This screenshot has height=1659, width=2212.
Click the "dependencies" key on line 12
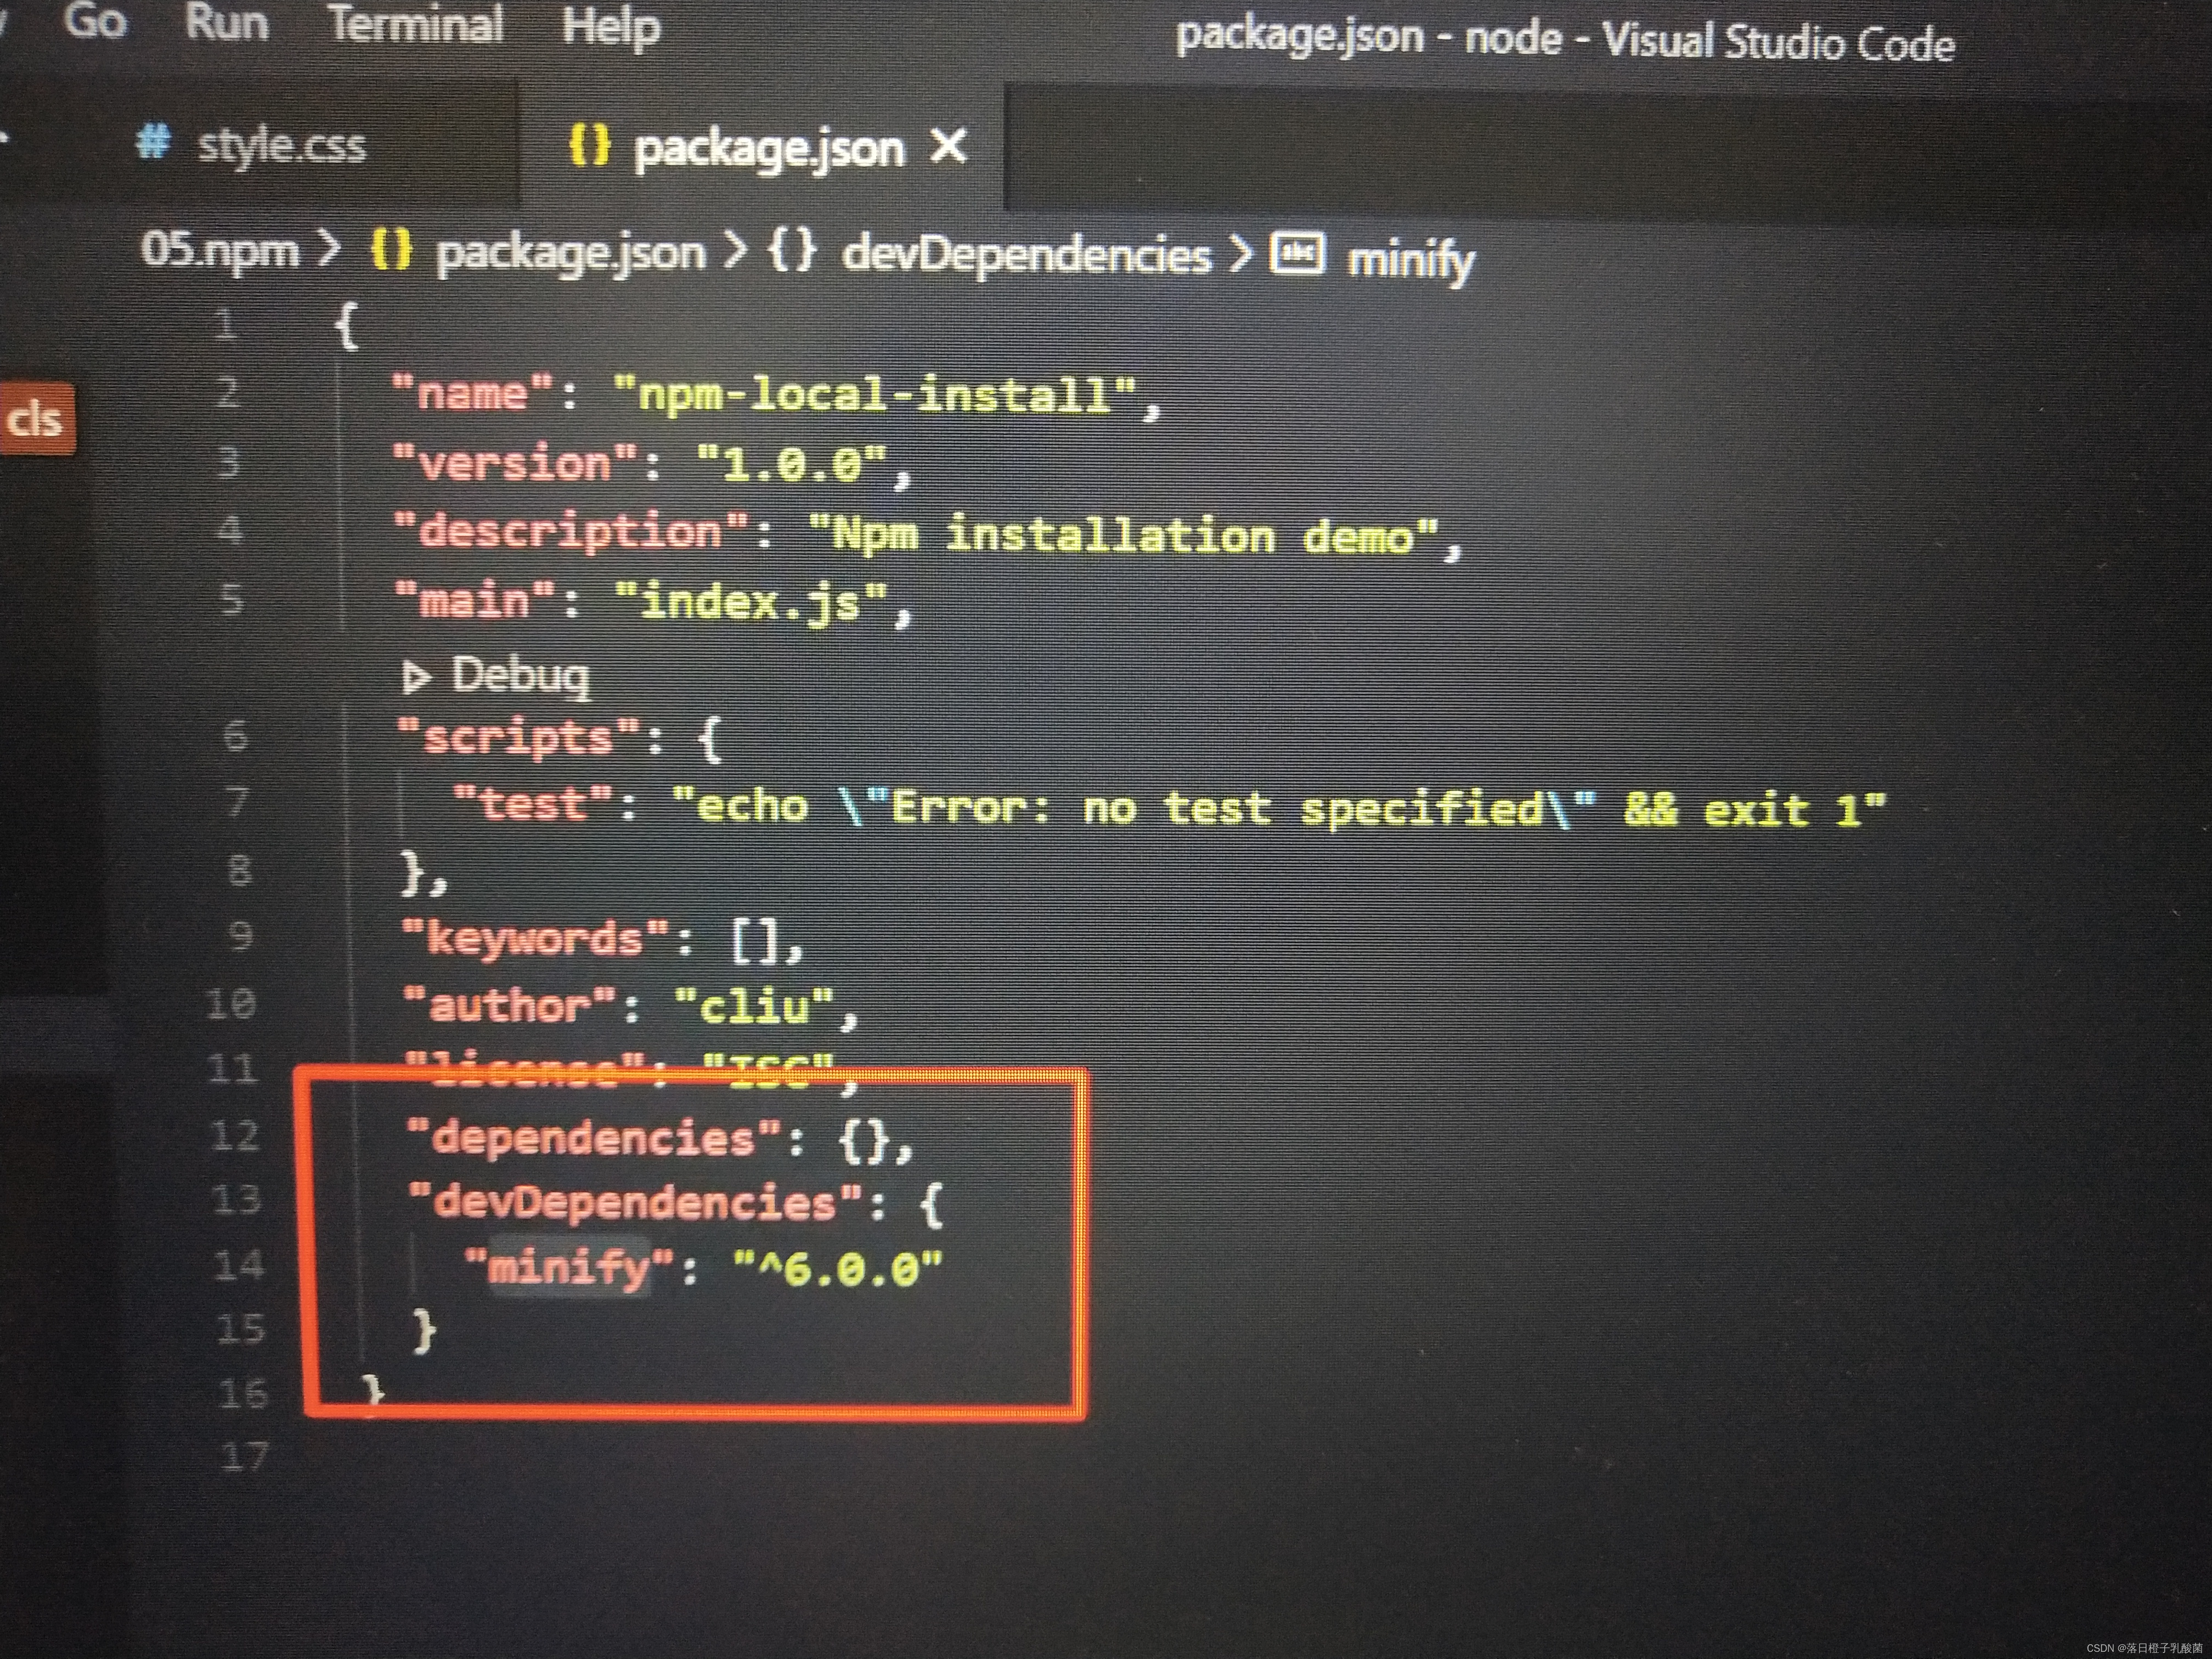(594, 1138)
